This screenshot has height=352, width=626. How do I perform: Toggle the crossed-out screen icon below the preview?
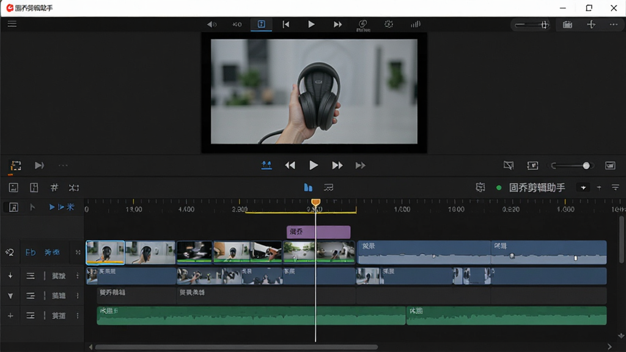tap(508, 165)
